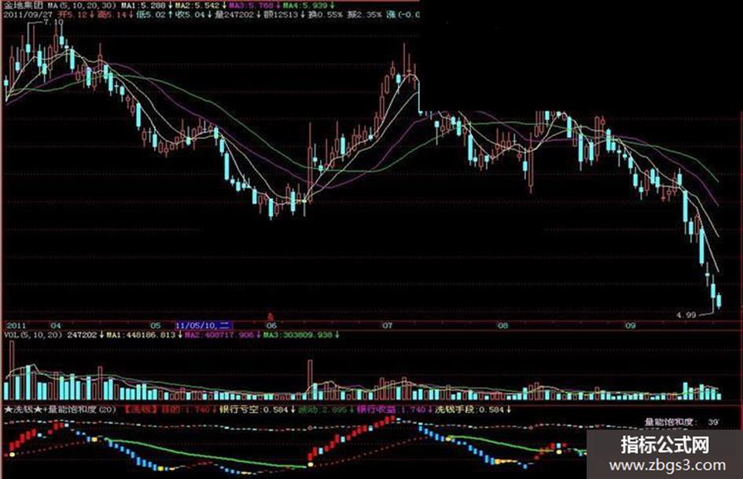The height and width of the screenshot is (479, 743).
Task: Click the 04 month marker on time axis
Action: tap(56, 326)
